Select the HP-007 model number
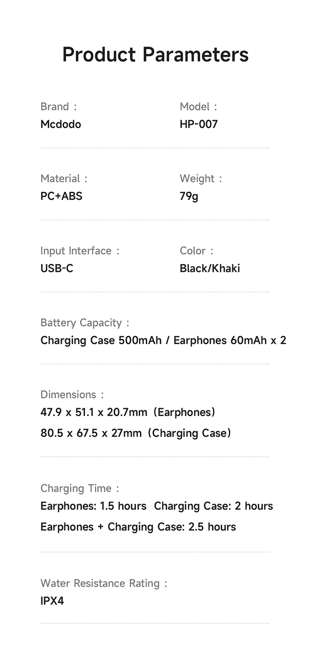This screenshot has width=311, height=663. coord(199,124)
